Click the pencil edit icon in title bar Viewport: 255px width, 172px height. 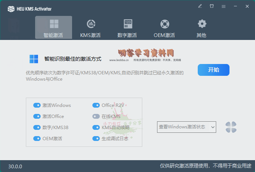pos(200,6)
